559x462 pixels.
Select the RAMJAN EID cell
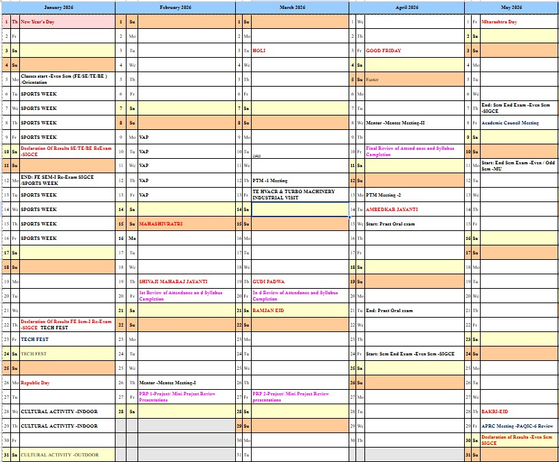pos(299,311)
